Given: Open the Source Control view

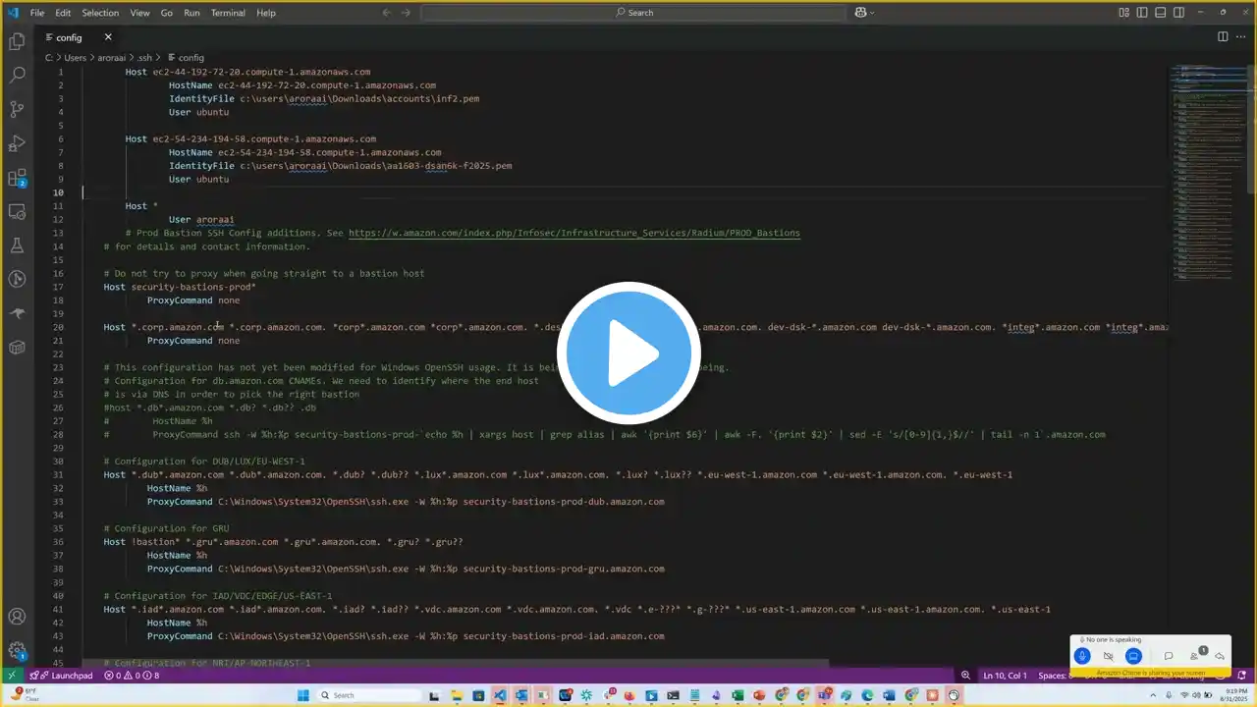Looking at the screenshot, I should click(x=17, y=109).
